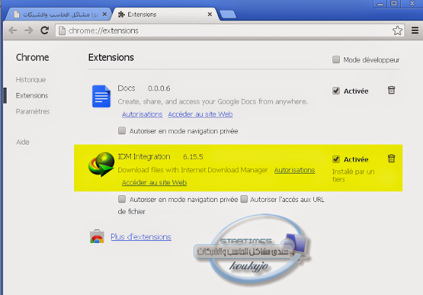Click the Chrome Web Store bag icon
This screenshot has width=423, height=295.
(97, 236)
